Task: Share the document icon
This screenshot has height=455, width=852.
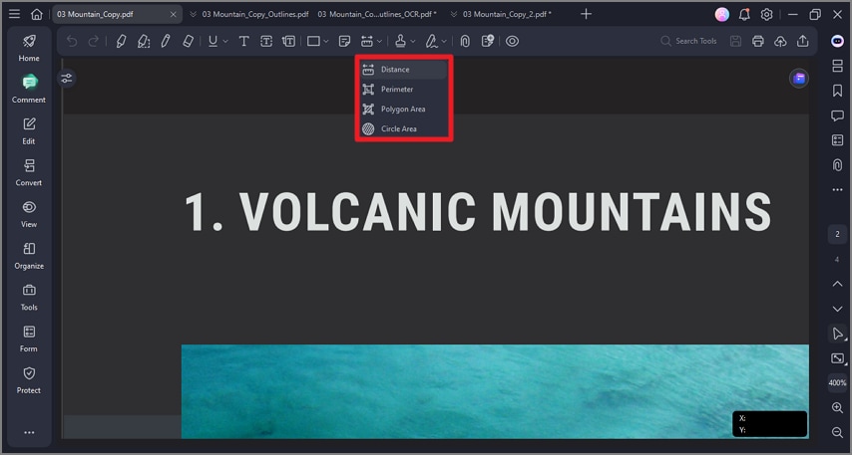Action: coord(802,41)
